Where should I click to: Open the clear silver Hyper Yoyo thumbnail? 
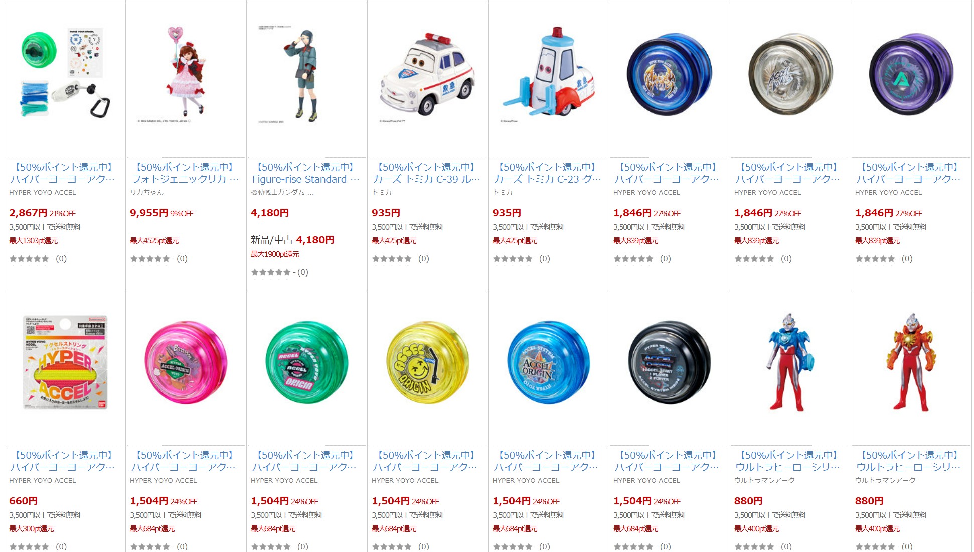coord(790,74)
